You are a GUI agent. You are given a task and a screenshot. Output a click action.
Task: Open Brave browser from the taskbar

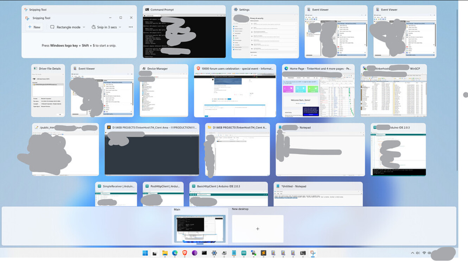point(184,253)
